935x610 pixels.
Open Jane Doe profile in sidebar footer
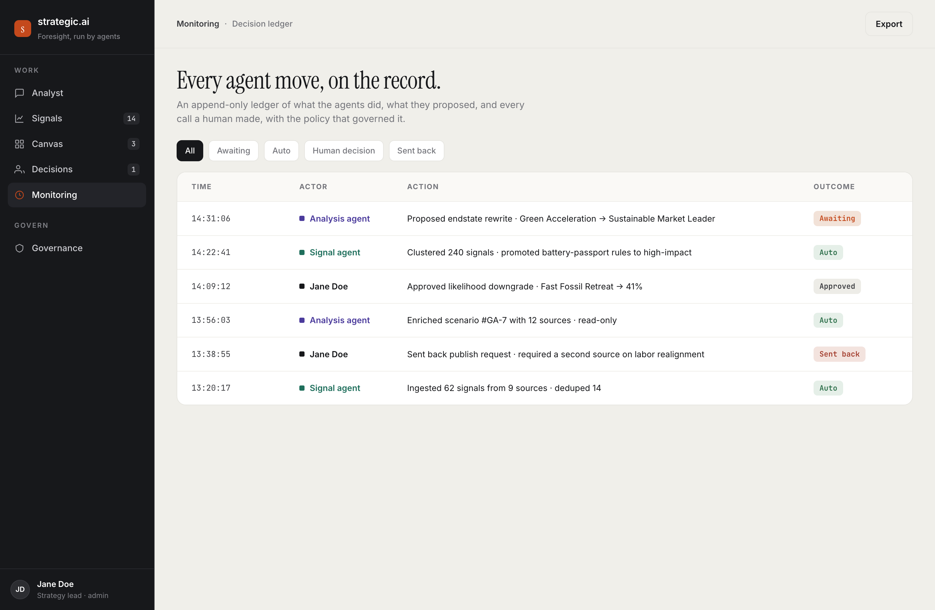coord(77,589)
